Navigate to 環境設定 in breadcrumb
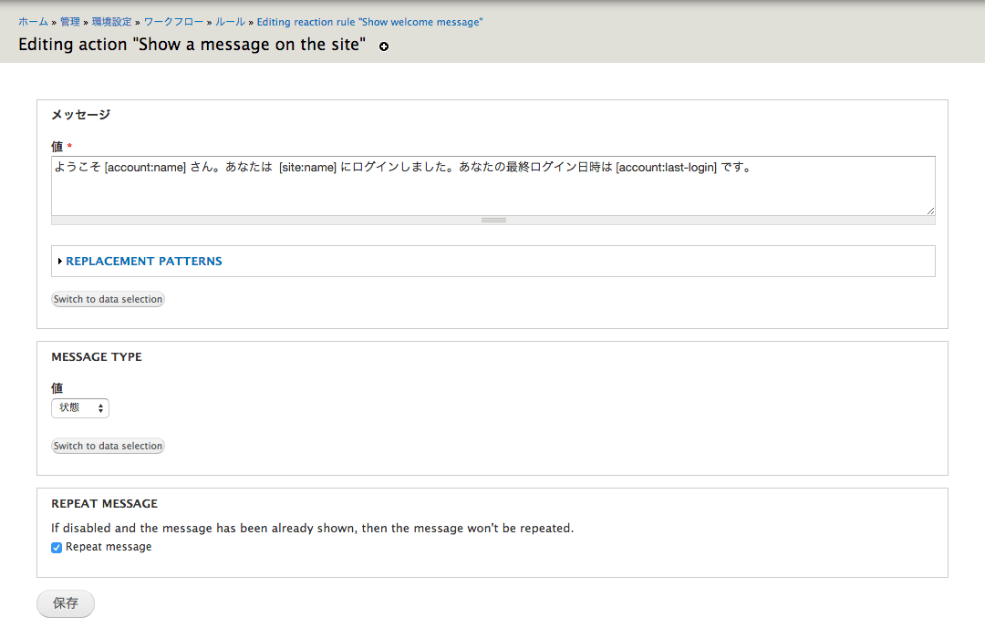This screenshot has width=985, height=638. (x=112, y=22)
